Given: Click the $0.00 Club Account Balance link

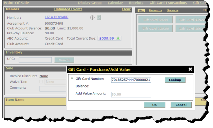Looking at the screenshot, I should [50, 28].
